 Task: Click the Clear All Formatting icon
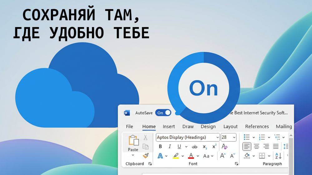(224, 147)
